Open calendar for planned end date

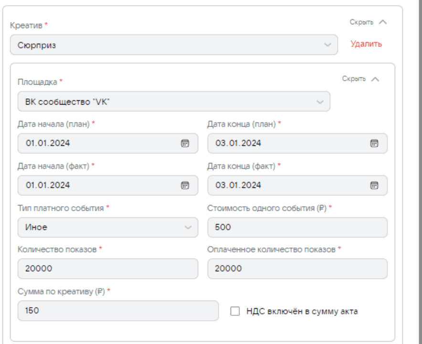tap(374, 143)
